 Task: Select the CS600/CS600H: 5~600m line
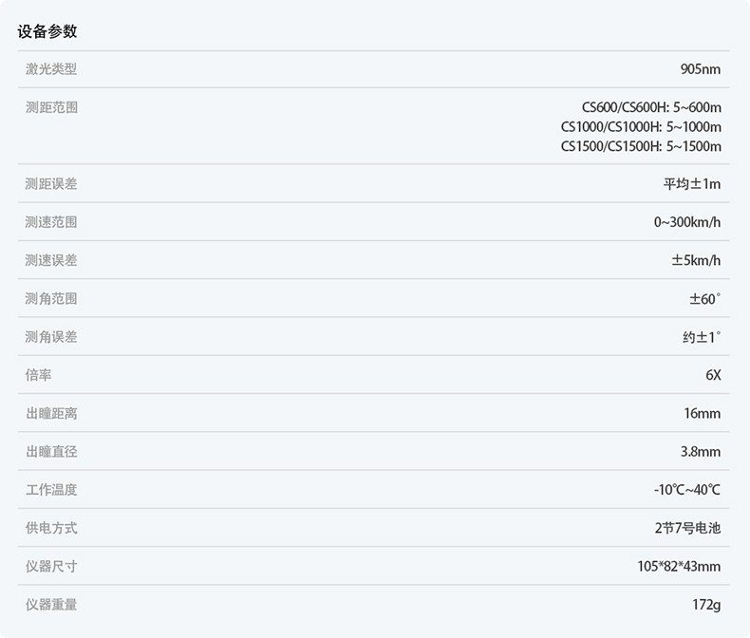[x=651, y=107]
